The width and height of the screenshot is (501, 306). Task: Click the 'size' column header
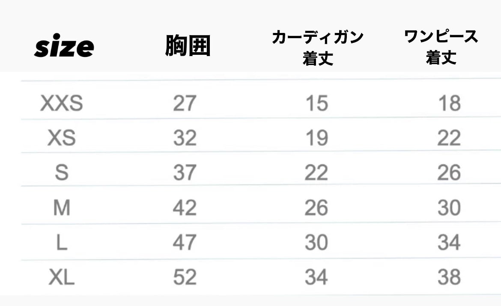click(64, 47)
